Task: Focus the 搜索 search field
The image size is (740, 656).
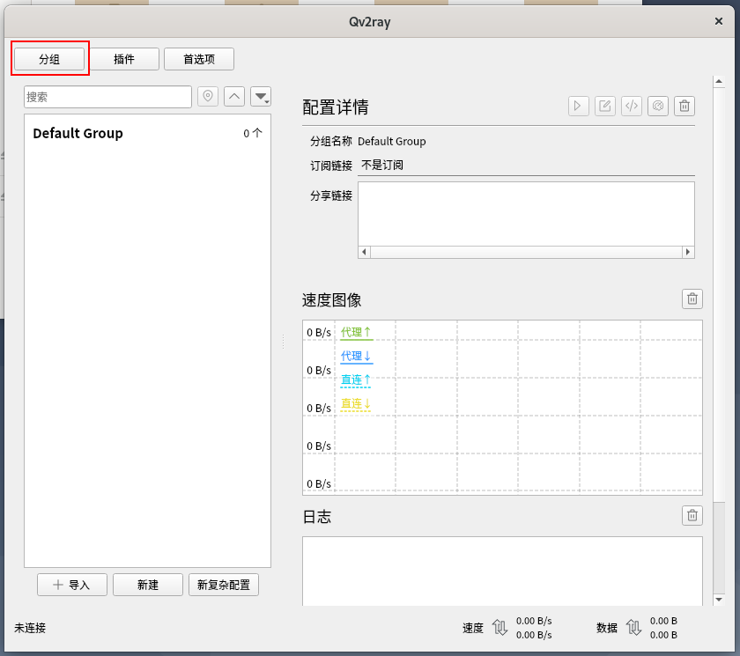Action: pos(107,97)
